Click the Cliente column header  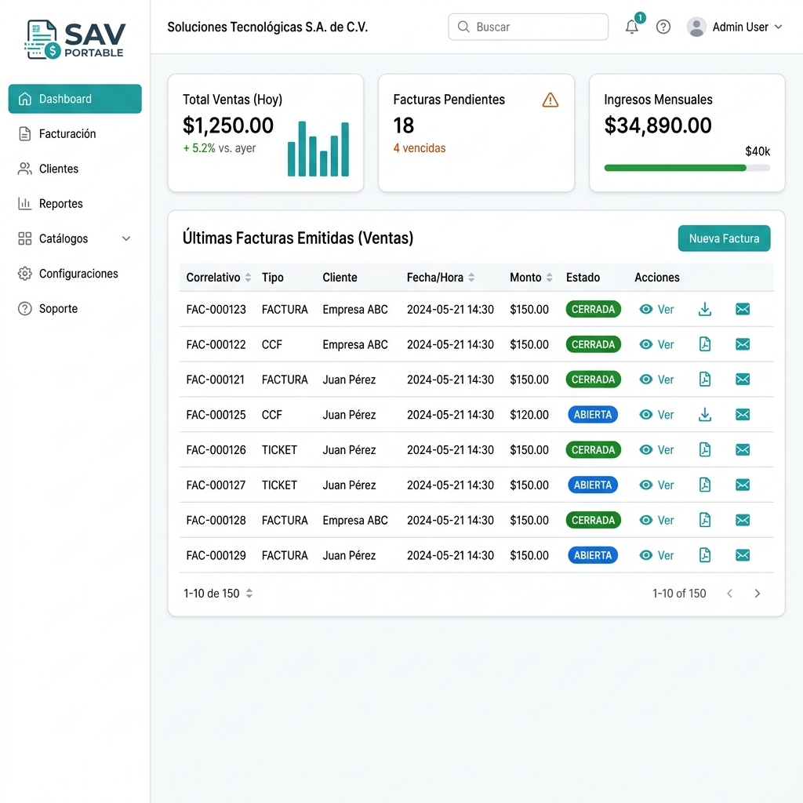340,278
